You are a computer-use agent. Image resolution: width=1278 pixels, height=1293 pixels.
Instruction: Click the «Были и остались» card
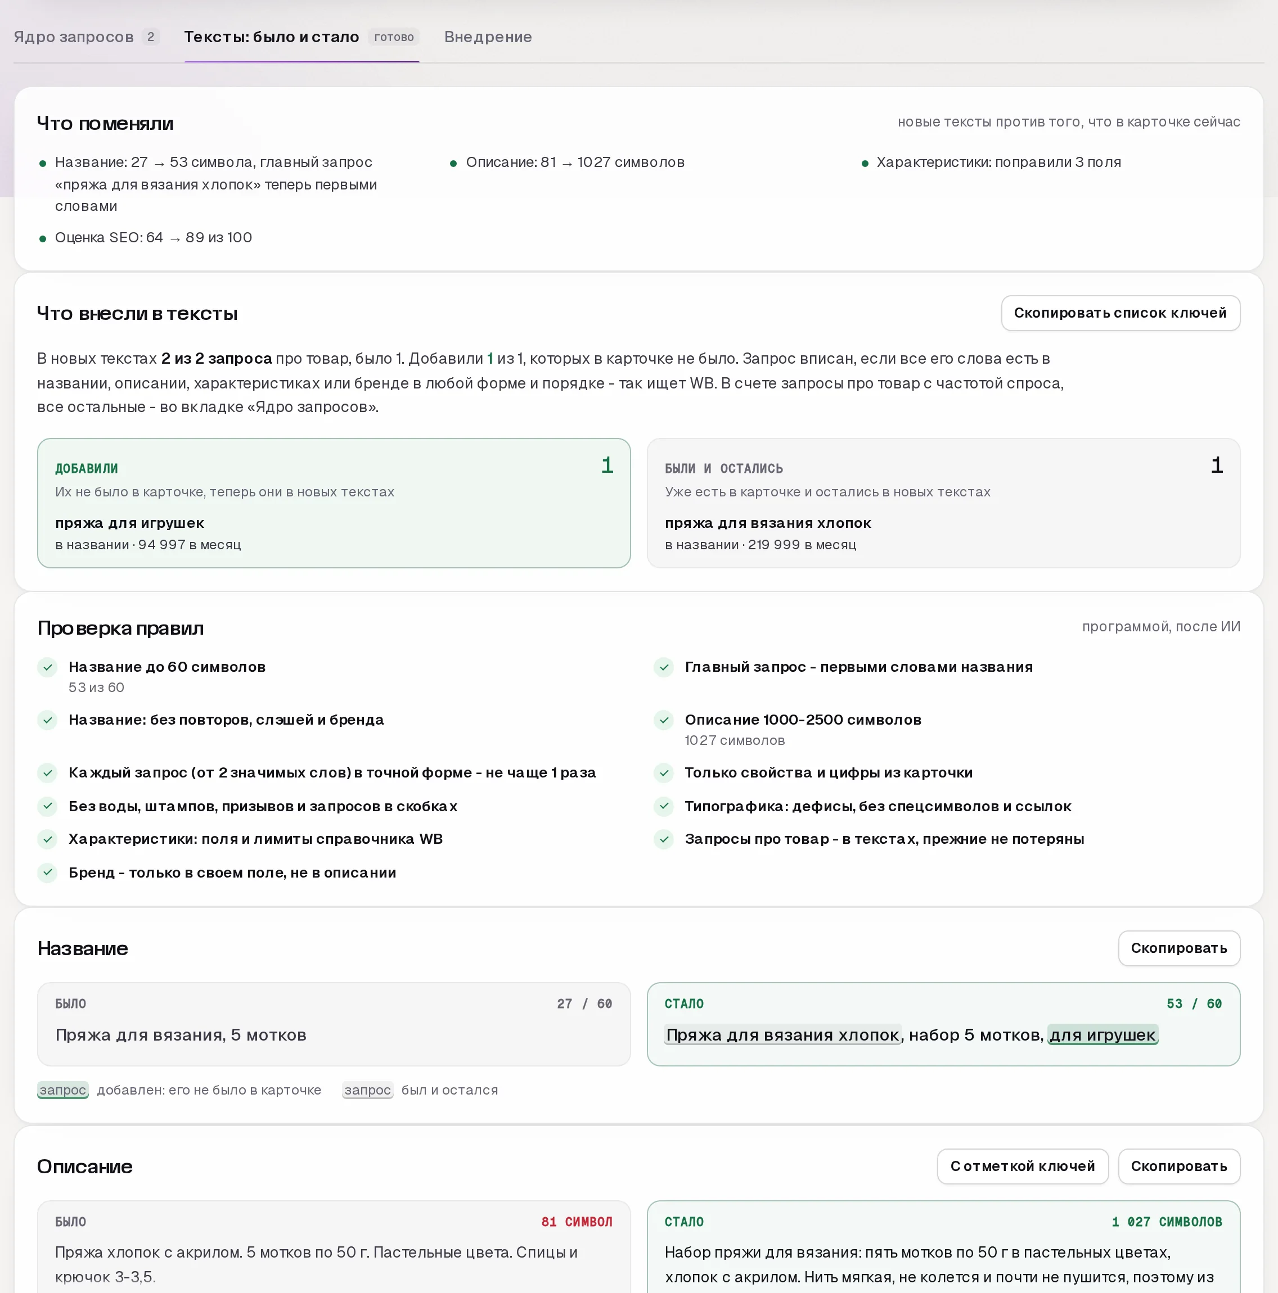943,503
